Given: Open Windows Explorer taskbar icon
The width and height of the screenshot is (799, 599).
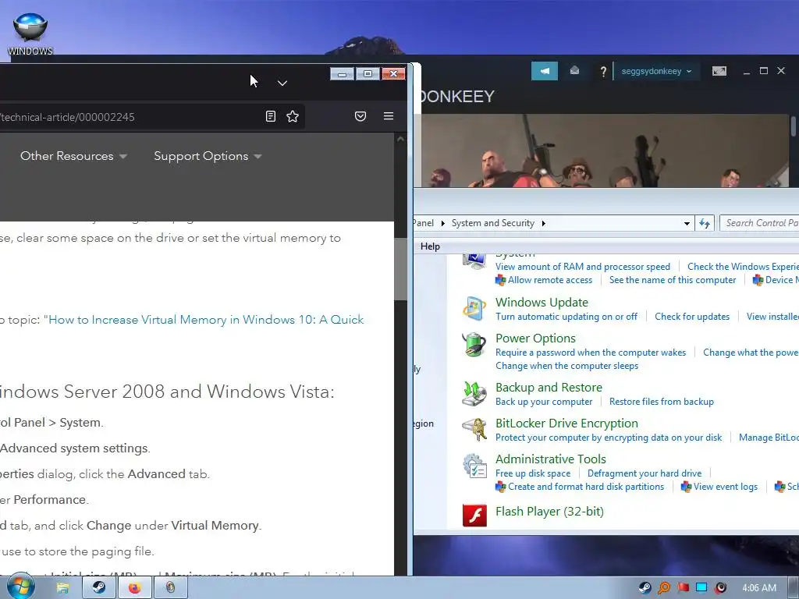Looking at the screenshot, I should tap(62, 588).
